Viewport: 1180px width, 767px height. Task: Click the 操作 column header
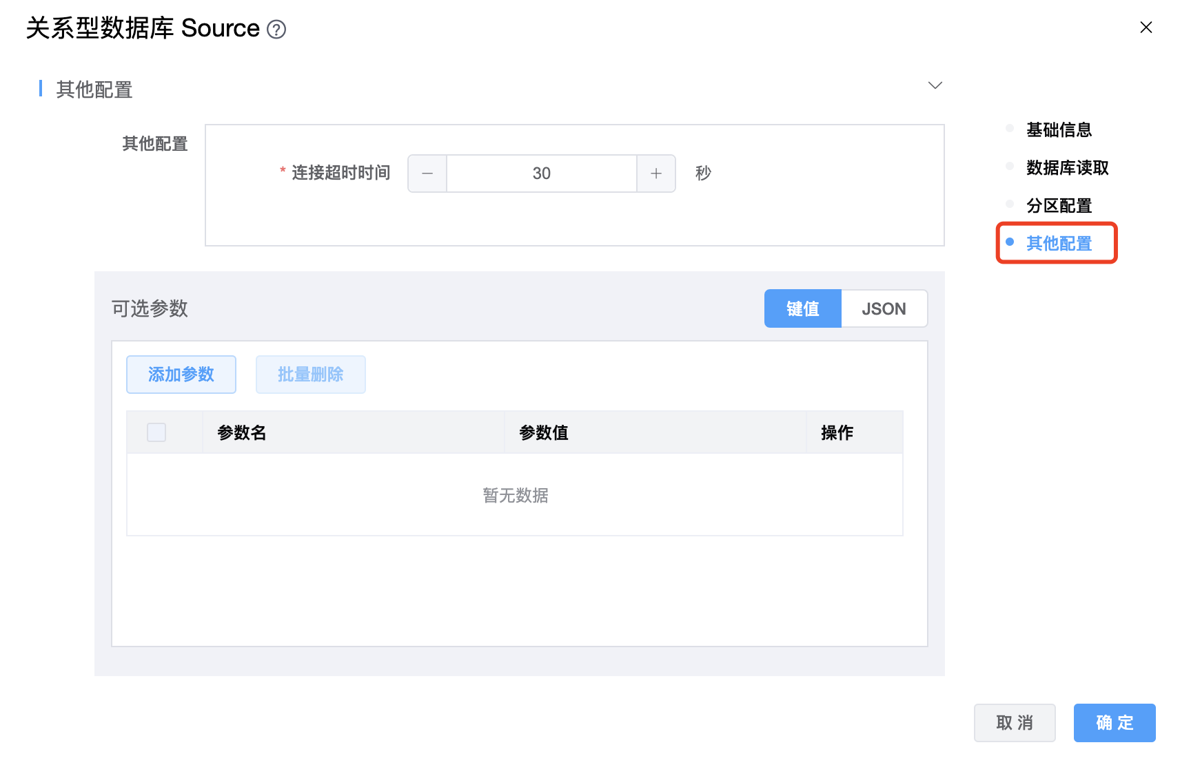[837, 432]
